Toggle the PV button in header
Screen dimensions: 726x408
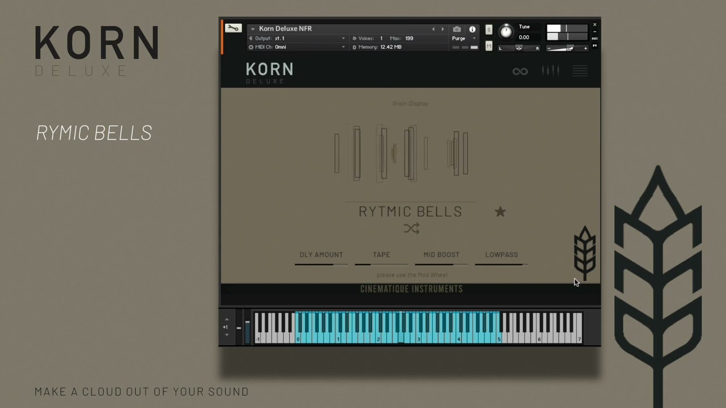coord(594,45)
